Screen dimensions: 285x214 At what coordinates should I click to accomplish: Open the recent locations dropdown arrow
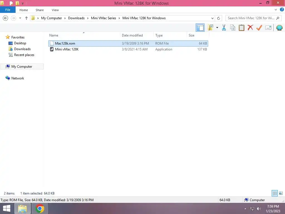click(x=20, y=18)
